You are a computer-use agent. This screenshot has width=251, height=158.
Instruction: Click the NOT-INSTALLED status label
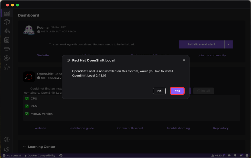pyautogui.click(x=51, y=78)
